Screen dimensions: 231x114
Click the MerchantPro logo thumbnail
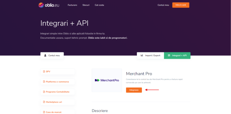pyautogui.click(x=107, y=80)
